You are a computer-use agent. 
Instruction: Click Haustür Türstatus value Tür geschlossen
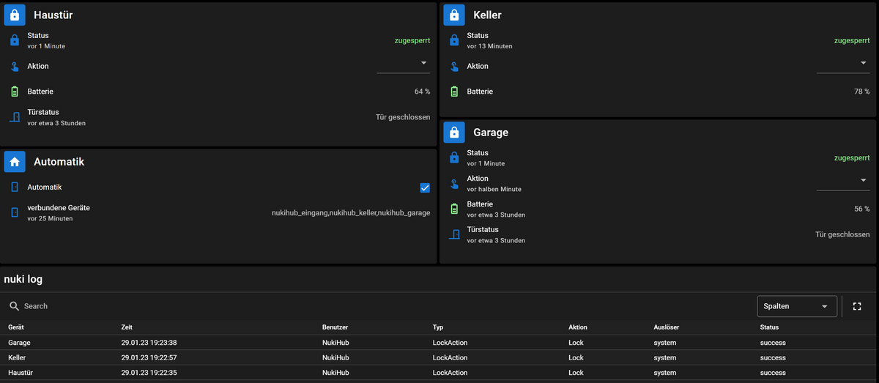[403, 117]
